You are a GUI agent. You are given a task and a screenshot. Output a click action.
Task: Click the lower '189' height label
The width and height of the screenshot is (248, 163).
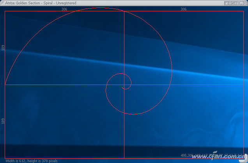3,121
